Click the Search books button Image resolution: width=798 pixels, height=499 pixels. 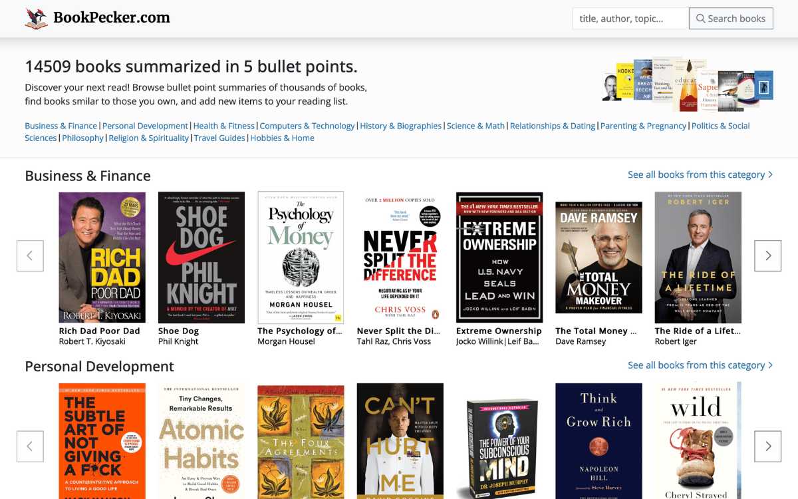731,19
